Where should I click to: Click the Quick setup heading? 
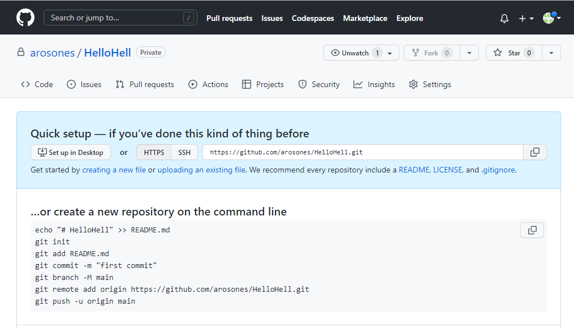(x=170, y=133)
